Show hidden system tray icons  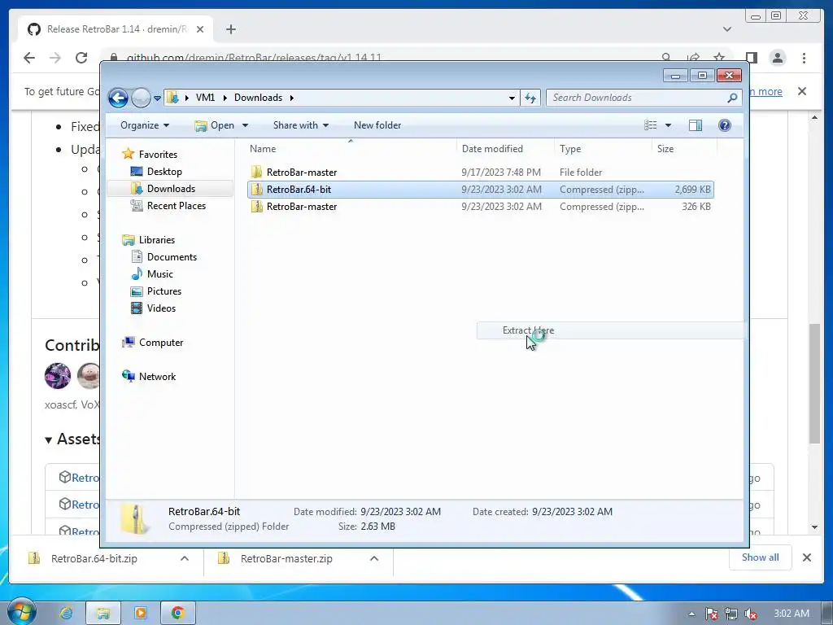tap(691, 614)
